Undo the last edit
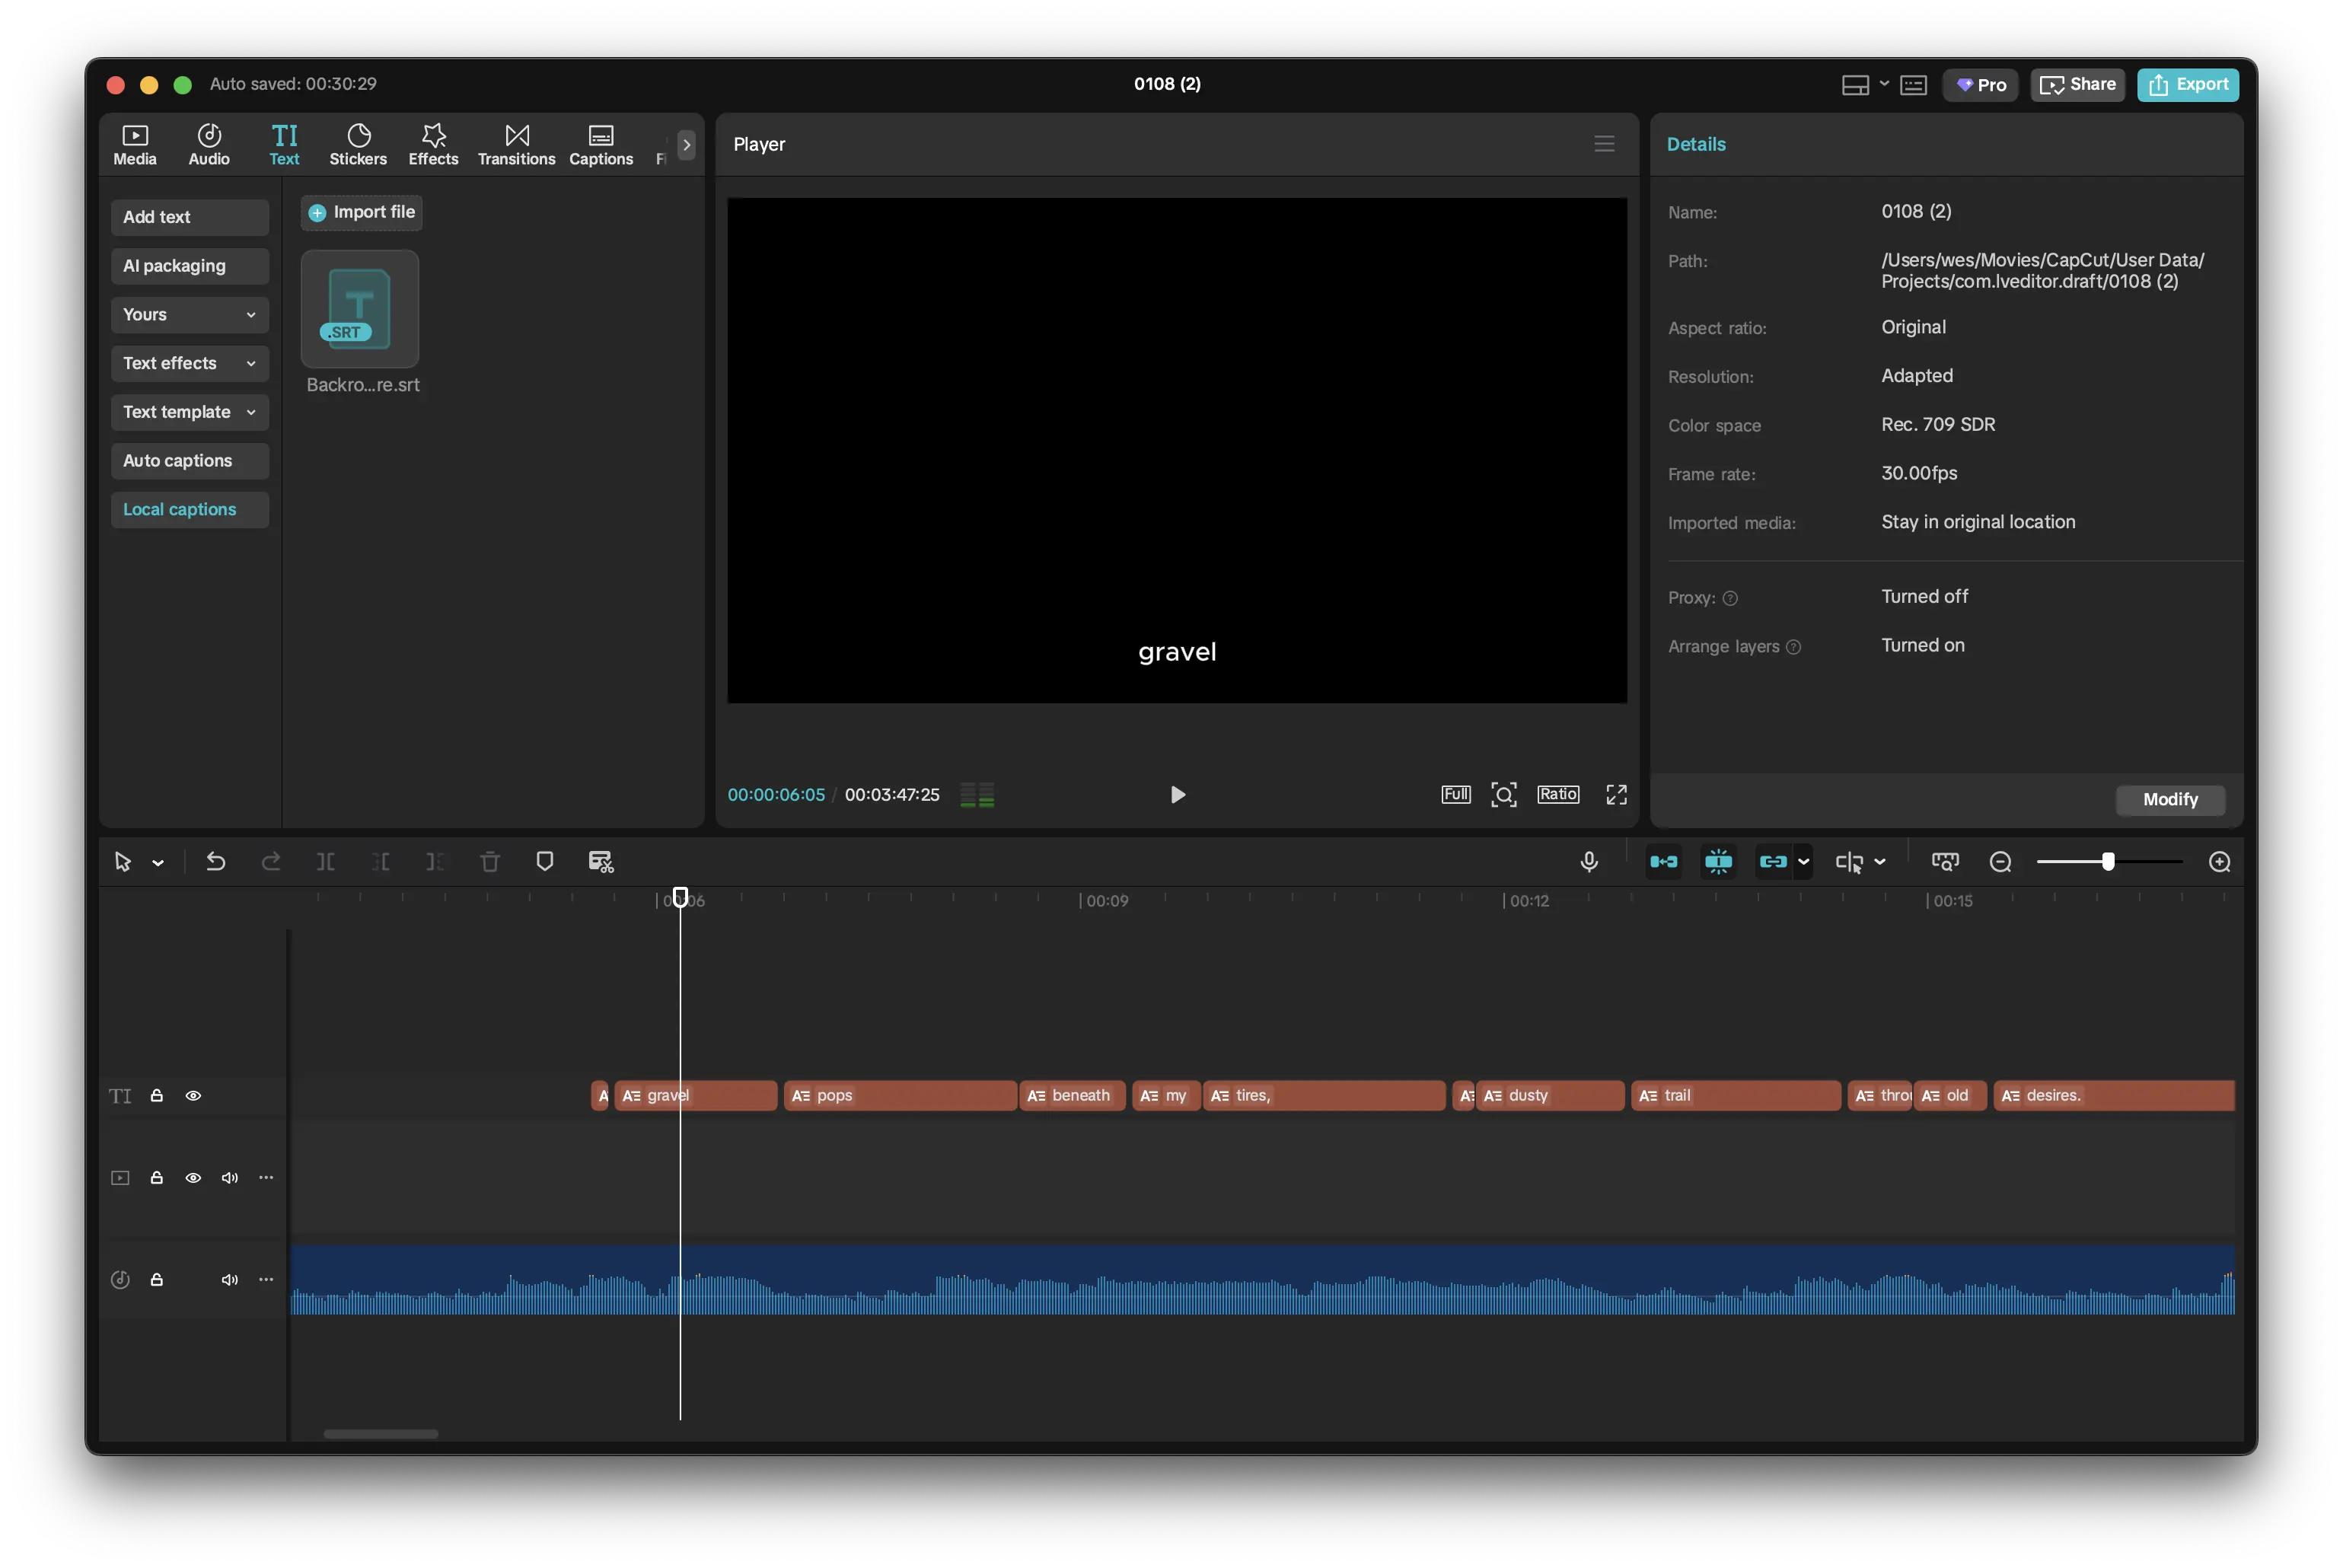2343x1568 pixels. [216, 861]
